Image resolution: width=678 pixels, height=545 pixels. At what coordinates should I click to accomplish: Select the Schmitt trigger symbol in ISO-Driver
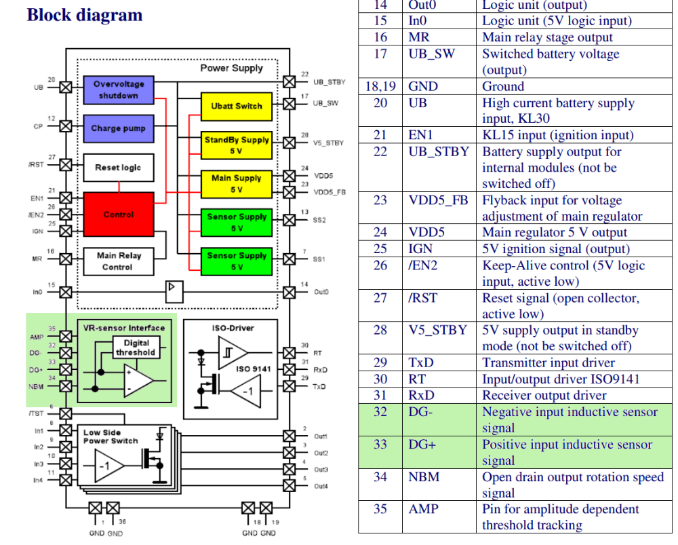click(233, 353)
